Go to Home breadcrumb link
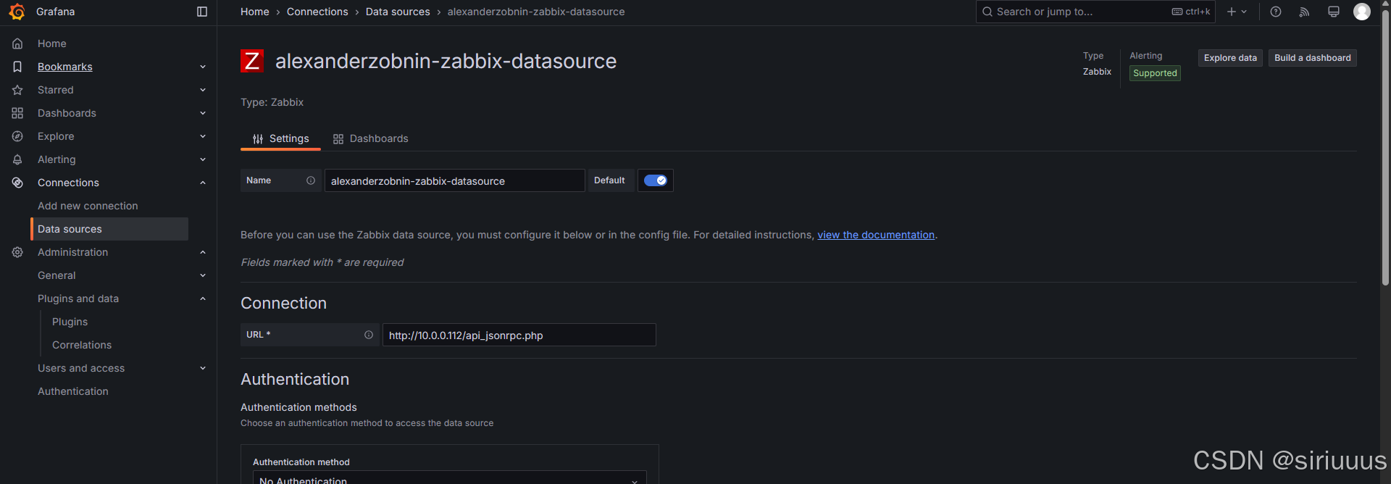 (255, 12)
